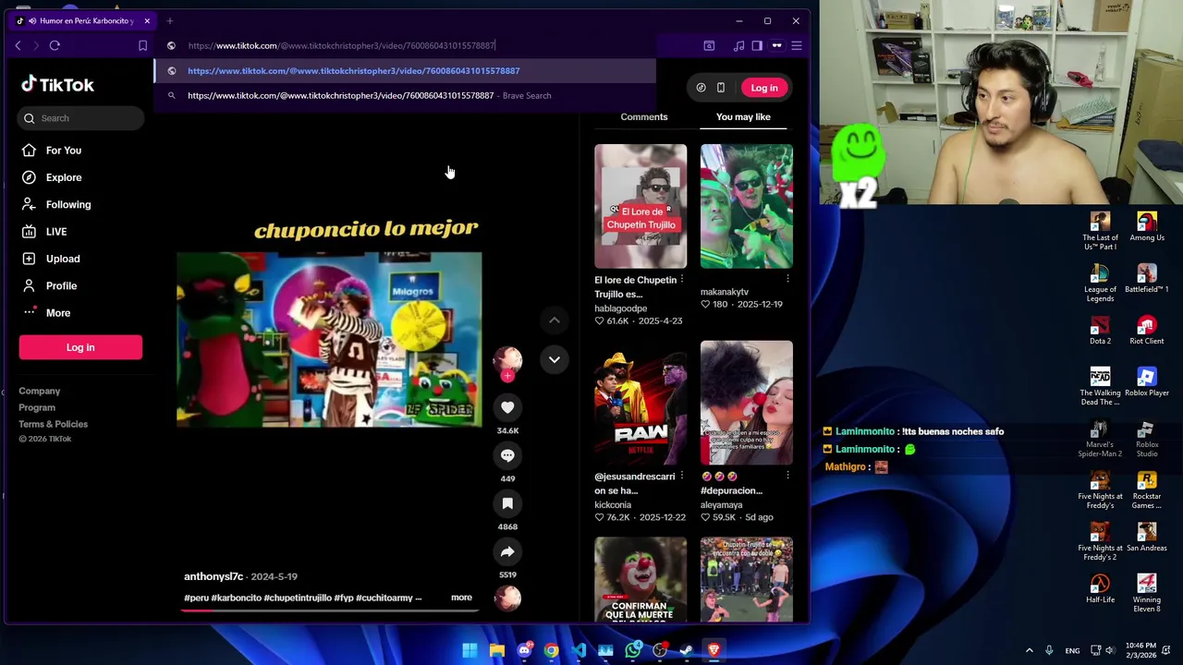Open Discord from the taskbar

coord(524,650)
